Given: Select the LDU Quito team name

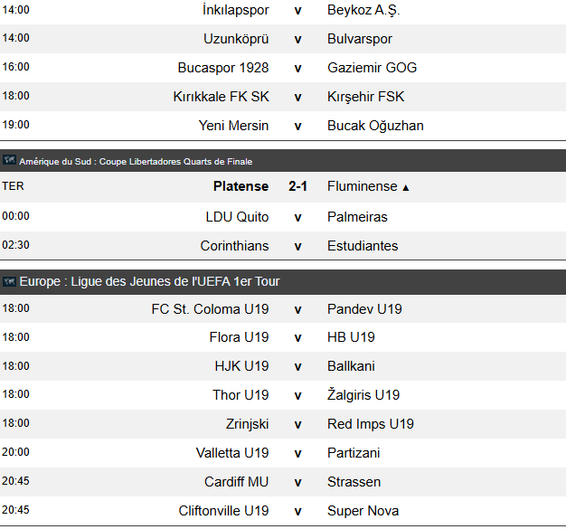Looking at the screenshot, I should tap(237, 217).
